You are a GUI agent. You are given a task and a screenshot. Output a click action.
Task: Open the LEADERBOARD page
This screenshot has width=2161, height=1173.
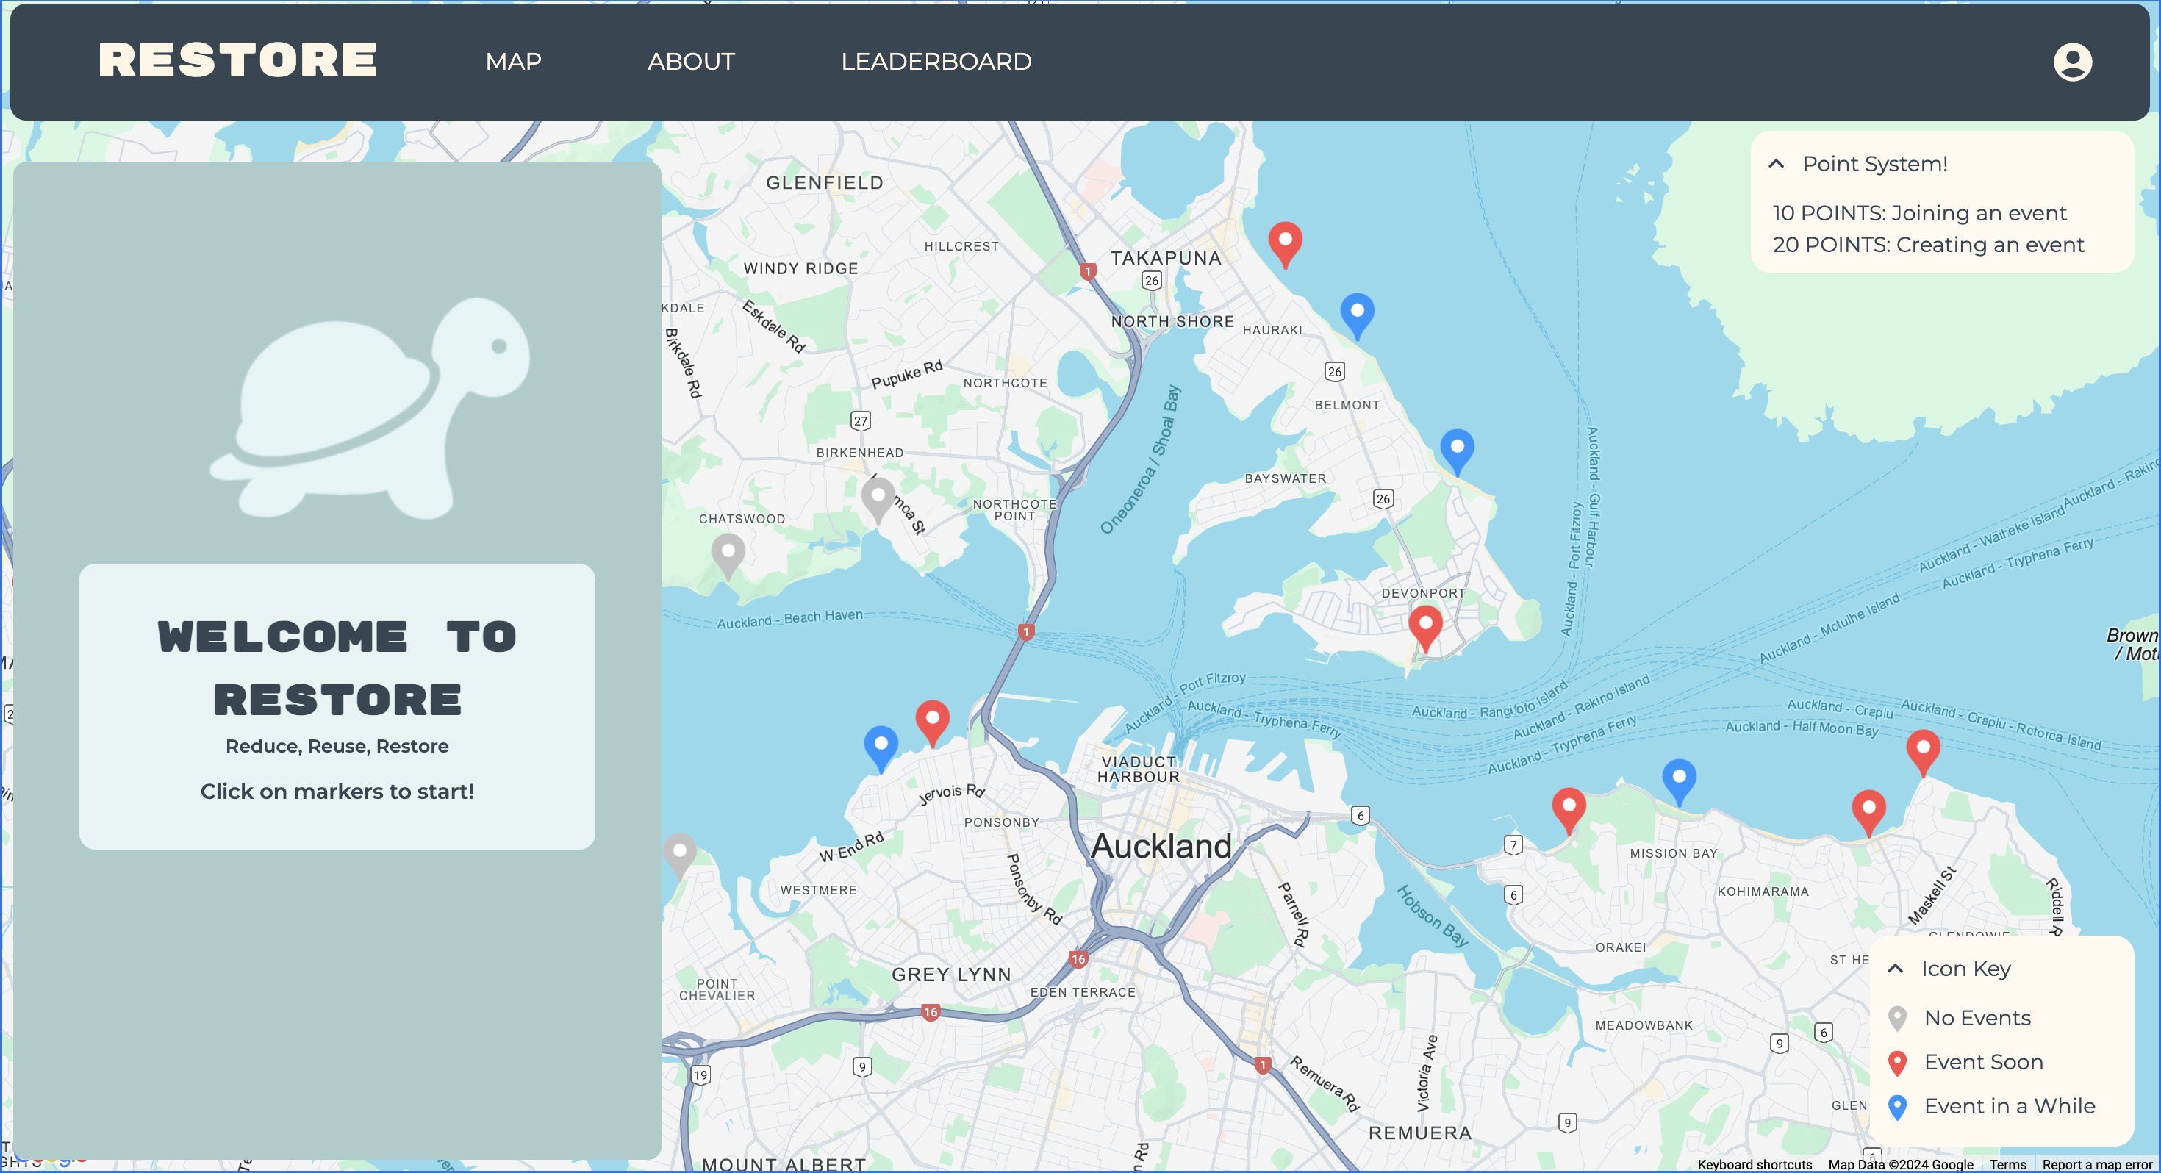pos(936,62)
